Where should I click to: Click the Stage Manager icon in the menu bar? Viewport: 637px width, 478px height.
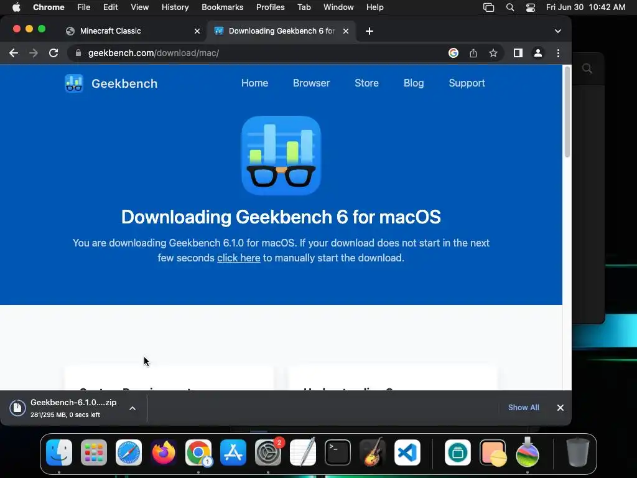(489, 7)
